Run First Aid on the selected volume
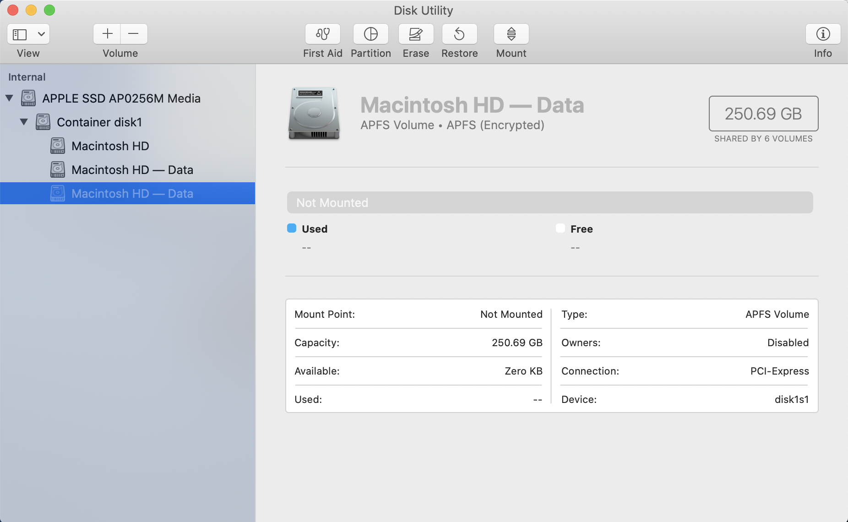Image resolution: width=848 pixels, height=522 pixels. coord(322,34)
